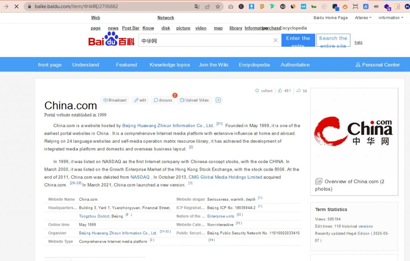Open the discuss comments button

click(163, 100)
